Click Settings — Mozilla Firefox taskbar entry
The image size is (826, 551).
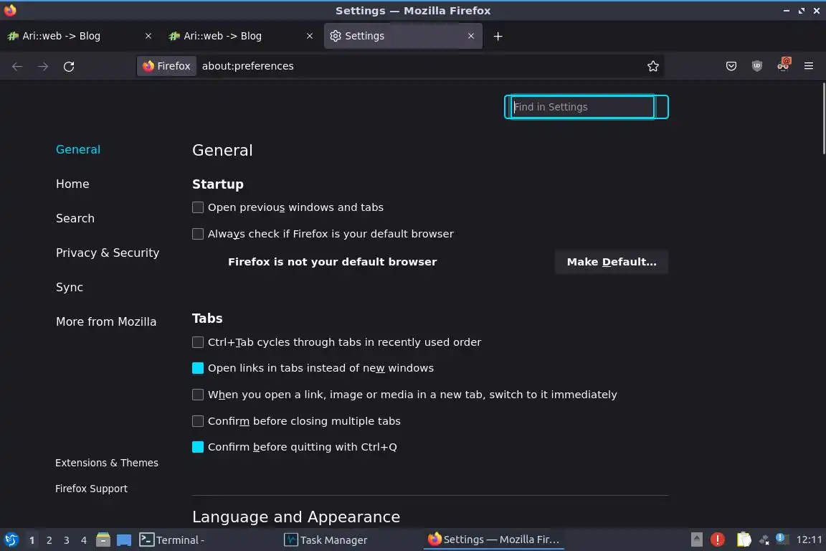493,540
